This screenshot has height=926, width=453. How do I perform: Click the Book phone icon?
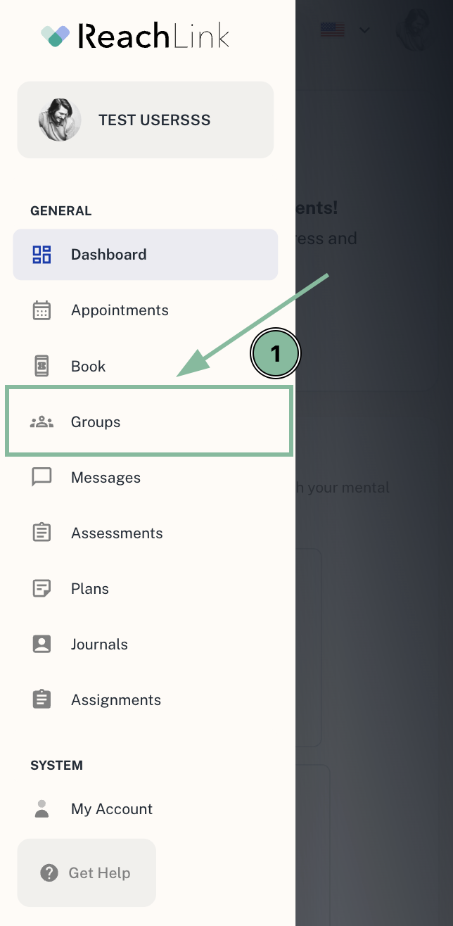pos(42,366)
